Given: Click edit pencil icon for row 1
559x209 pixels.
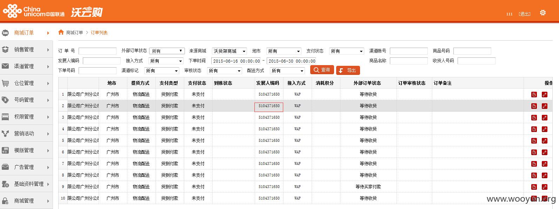Looking at the screenshot, I should click(x=545, y=95).
